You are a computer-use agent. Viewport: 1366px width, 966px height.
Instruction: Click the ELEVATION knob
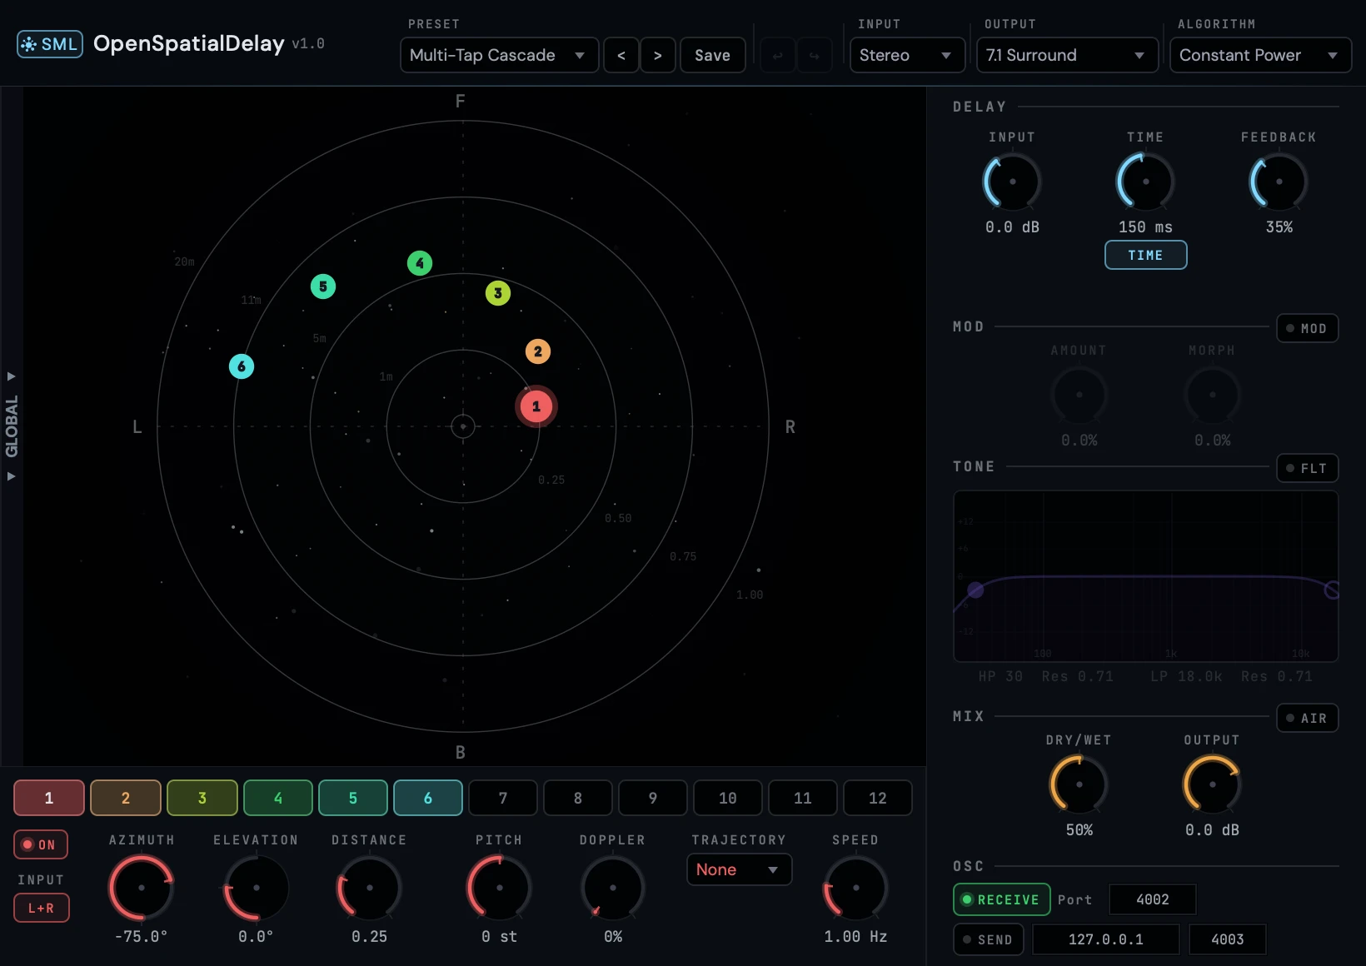[x=256, y=888]
